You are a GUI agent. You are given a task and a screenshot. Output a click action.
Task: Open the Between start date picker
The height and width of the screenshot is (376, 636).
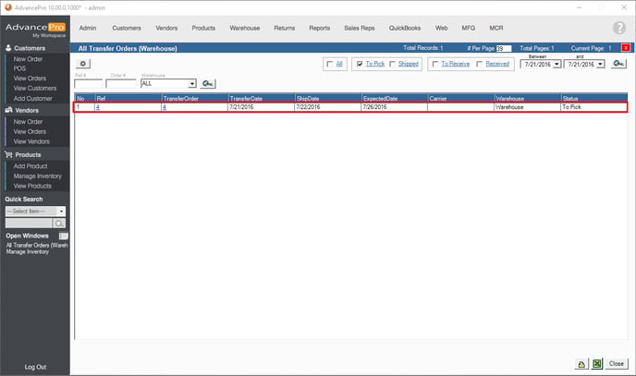[x=556, y=64]
